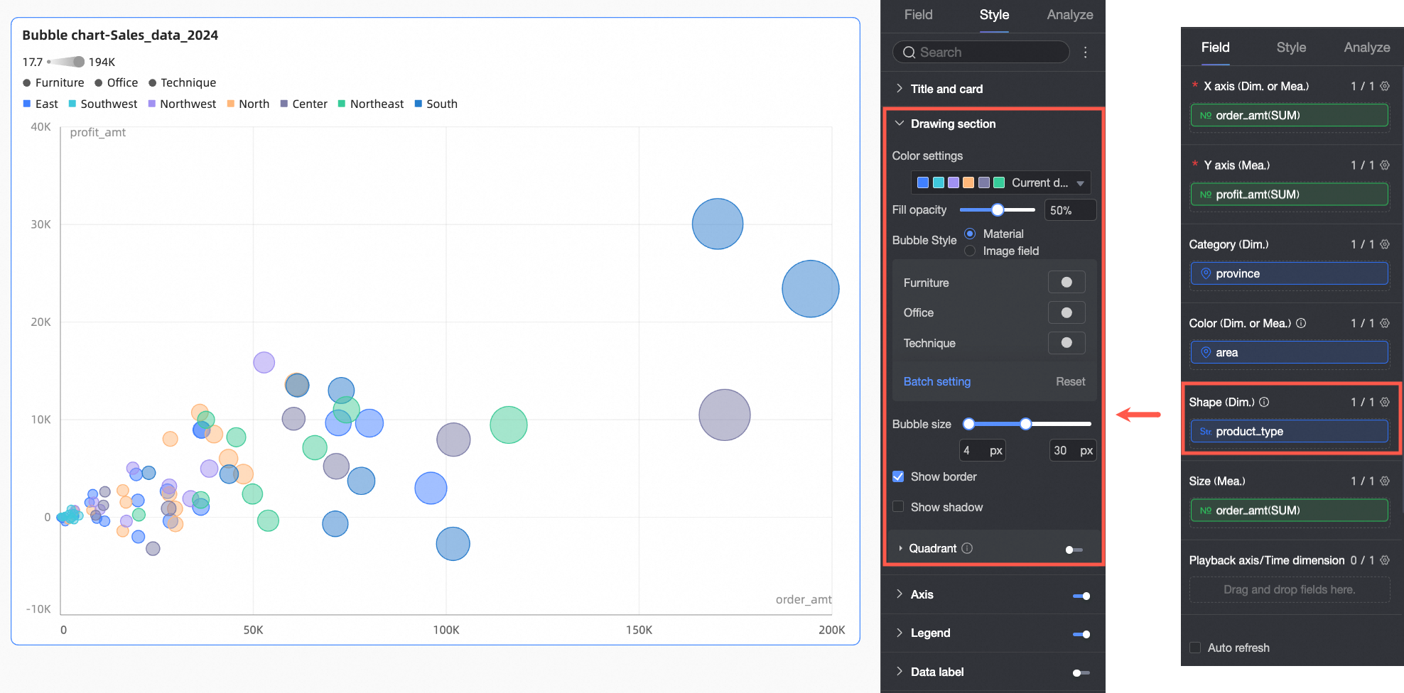Turn on the Data label switch

[x=1081, y=672]
